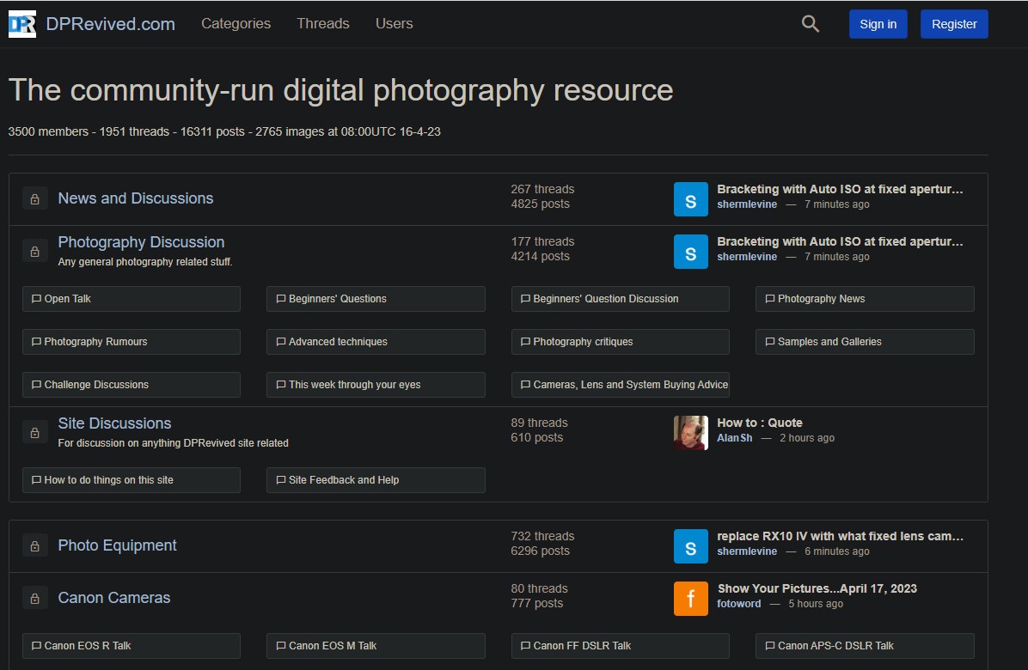
Task: Open the 'How to : Quote' thread
Action: coord(760,423)
